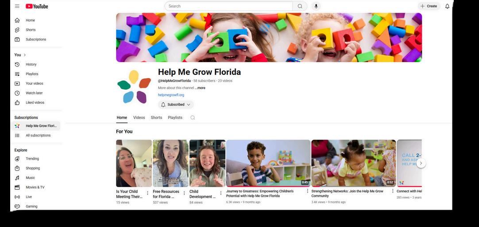Open options menu for 'Free Resources' short
Screen dimensions: 479x227
coord(184,193)
